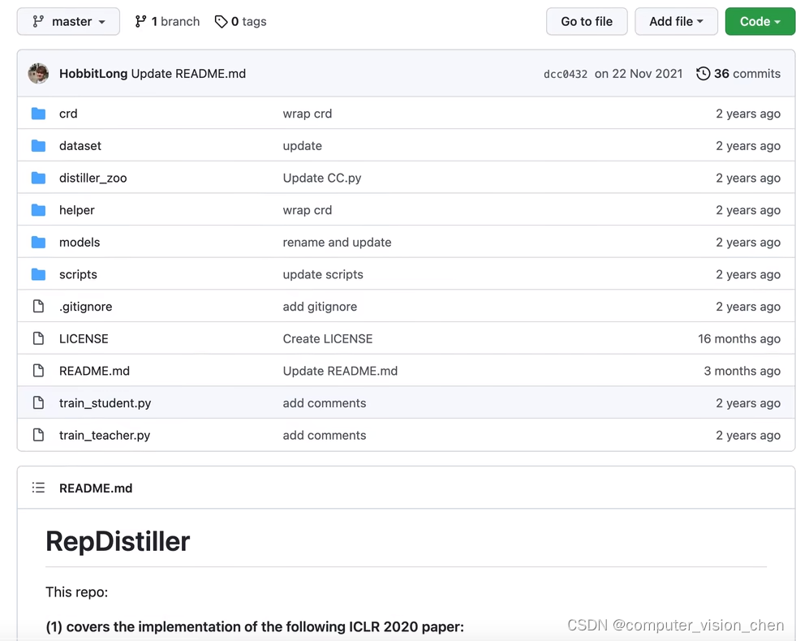Open README.md in the file list
This screenshot has width=796, height=641.
coord(94,371)
